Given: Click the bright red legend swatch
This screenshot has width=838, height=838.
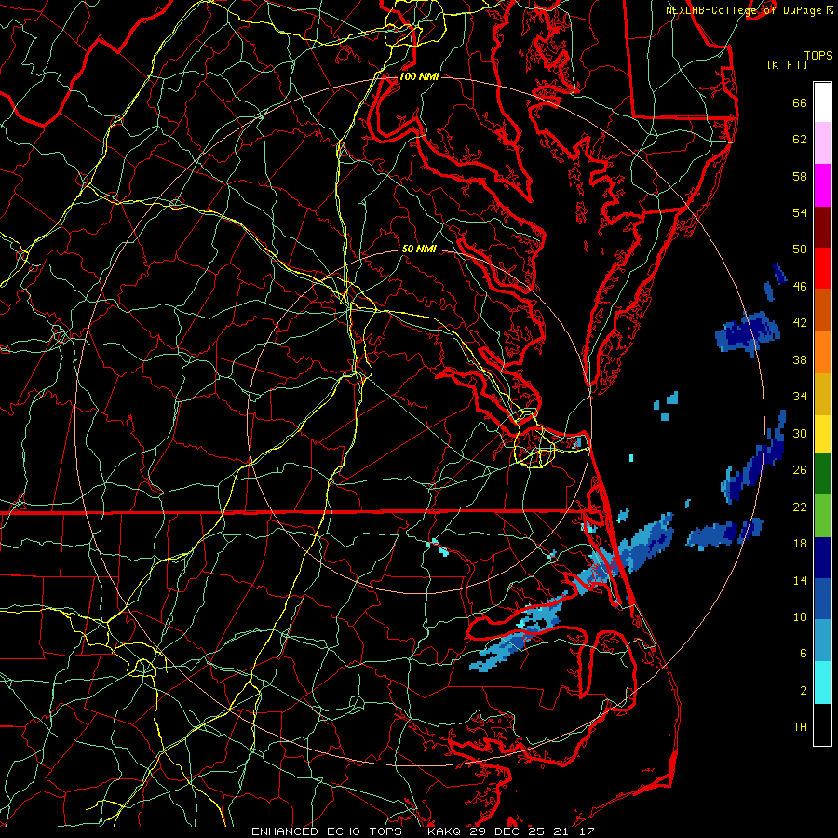Looking at the screenshot, I should point(822,268).
